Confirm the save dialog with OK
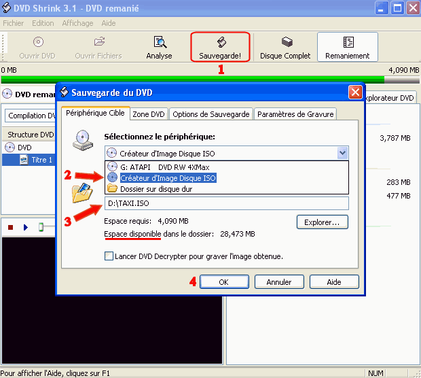The image size is (421, 378). (224, 281)
